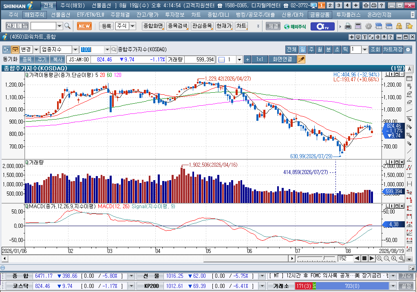Toggle 주기 synchronization button
Image resolution: width=417 pixels, height=292 pixels.
(42, 59)
